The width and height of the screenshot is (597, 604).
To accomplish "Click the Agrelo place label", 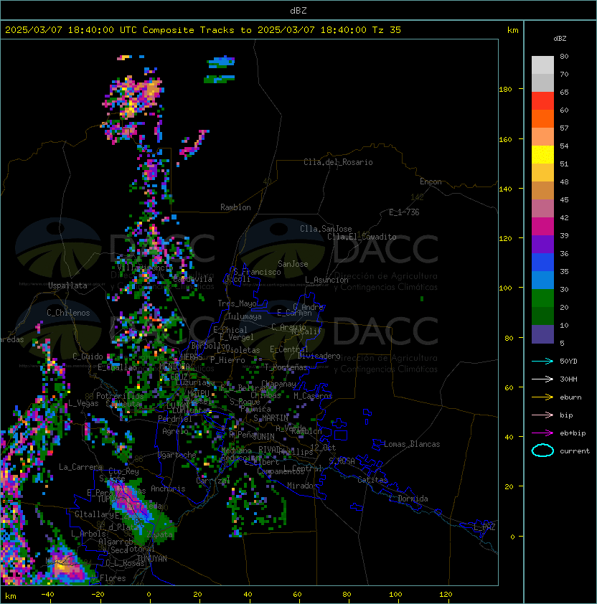I will 175,431.
